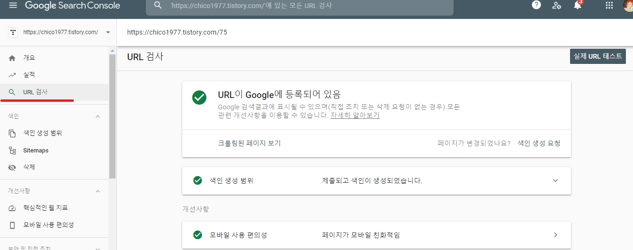Click the crossed-eye icon beside 삭제
Viewport: 633px width, 250px height.
[x=12, y=168]
